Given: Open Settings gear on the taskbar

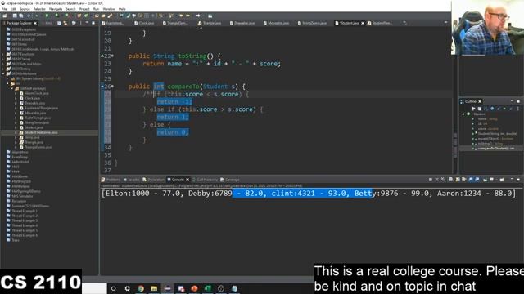Looking at the screenshot, I should (x=128, y=288).
